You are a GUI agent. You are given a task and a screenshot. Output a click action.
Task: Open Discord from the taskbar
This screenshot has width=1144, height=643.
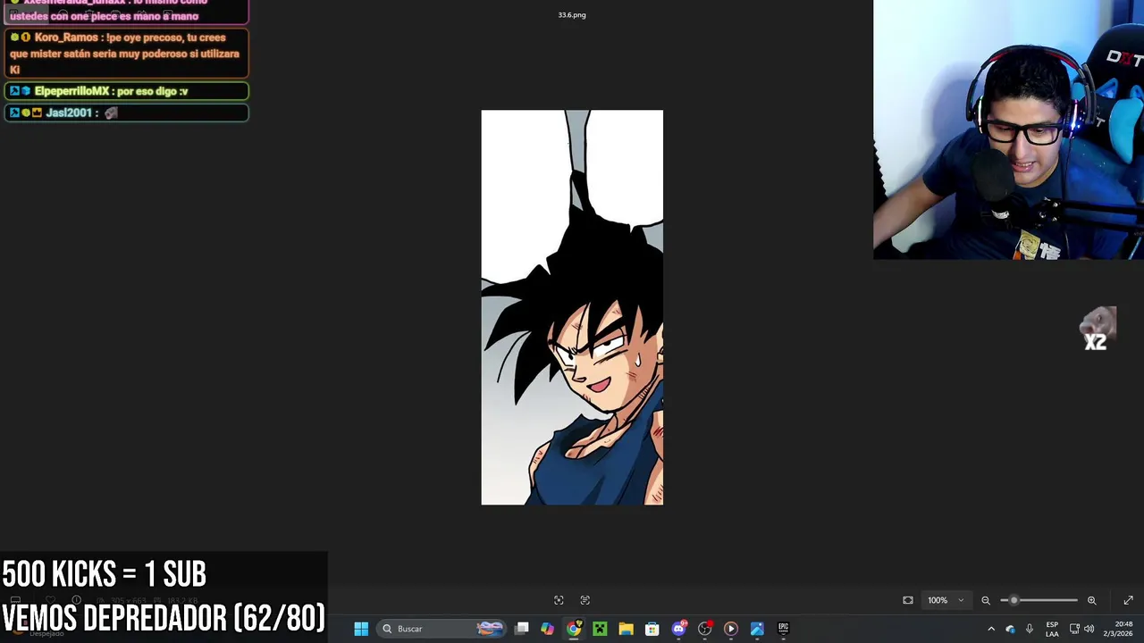point(678,629)
